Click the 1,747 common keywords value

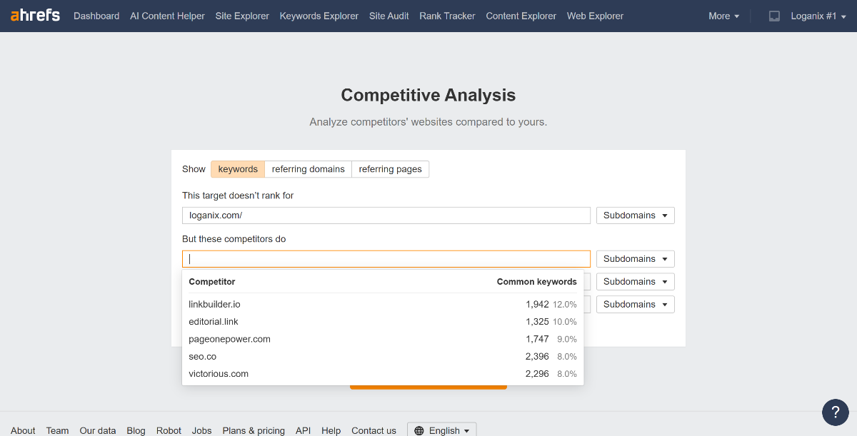click(537, 339)
